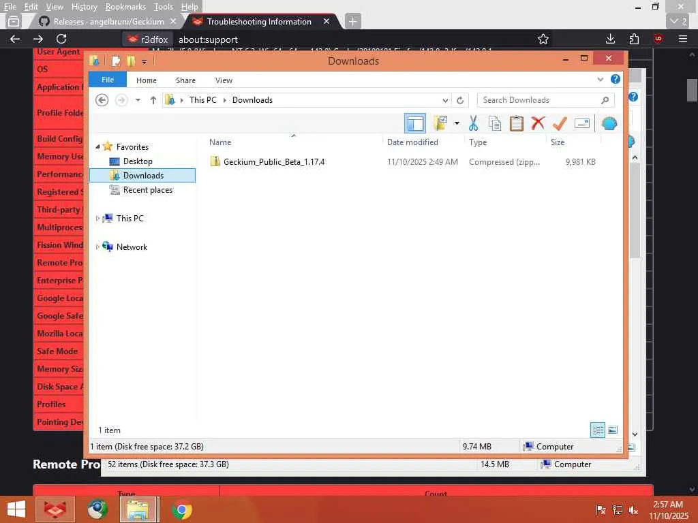Viewport: 698px width, 523px height.
Task: Click the folder options icon with checkbox
Action: [x=440, y=123]
